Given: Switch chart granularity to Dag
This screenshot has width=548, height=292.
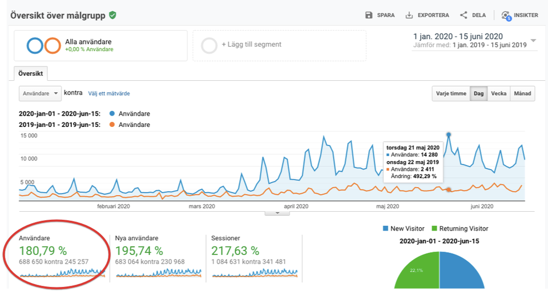Looking at the screenshot, I should tap(478, 93).
